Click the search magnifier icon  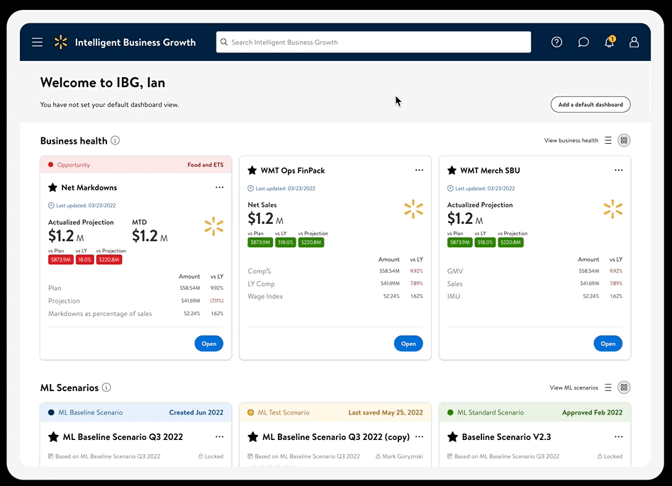(224, 42)
